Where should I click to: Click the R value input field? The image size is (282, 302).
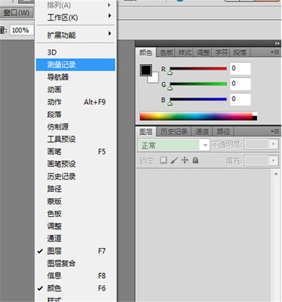coord(240,69)
